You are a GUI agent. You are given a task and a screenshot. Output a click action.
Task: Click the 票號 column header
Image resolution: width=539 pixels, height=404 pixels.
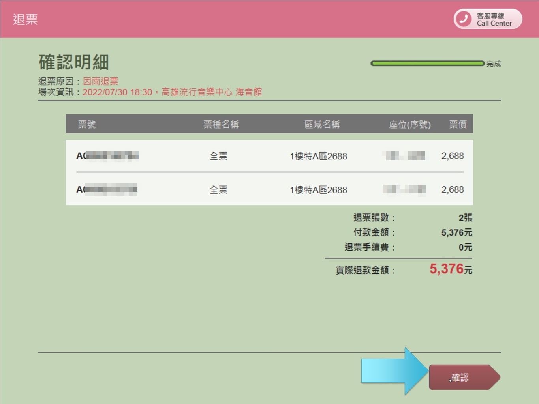[86, 124]
